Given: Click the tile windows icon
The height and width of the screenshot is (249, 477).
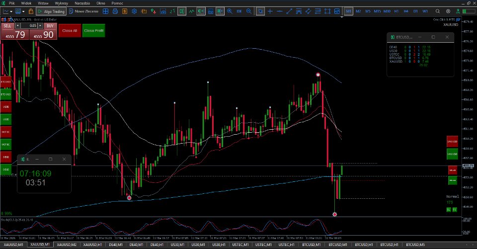Looking at the screenshot, I should click(211, 11).
